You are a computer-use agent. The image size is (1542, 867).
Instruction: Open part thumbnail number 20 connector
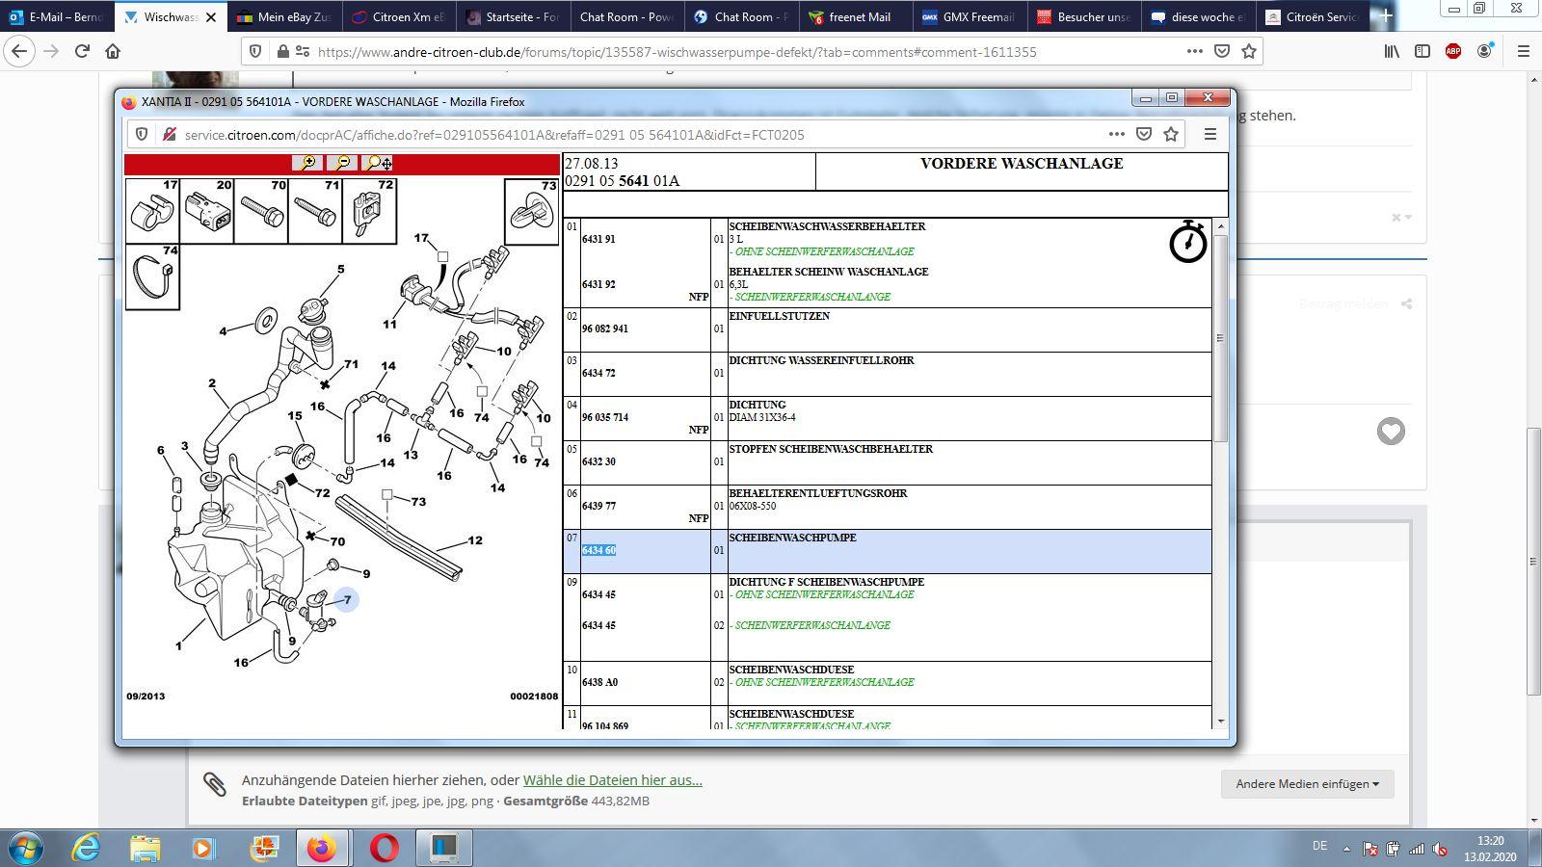tap(207, 210)
